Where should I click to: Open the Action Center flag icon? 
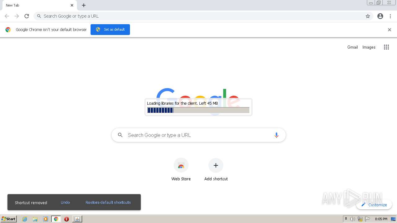point(368,219)
